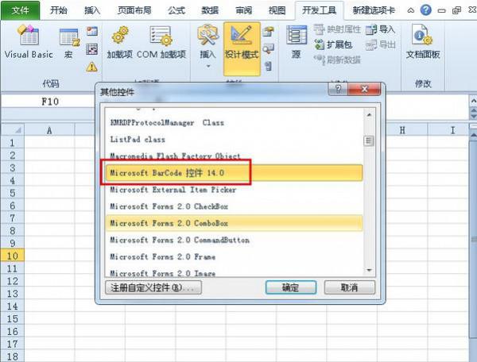This screenshot has height=362, width=477.
Task: Open the 文档面板 document panel
Action: 421,44
